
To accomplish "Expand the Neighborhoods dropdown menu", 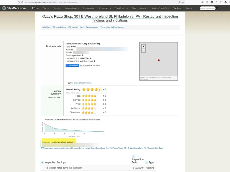I will coord(72,8).
